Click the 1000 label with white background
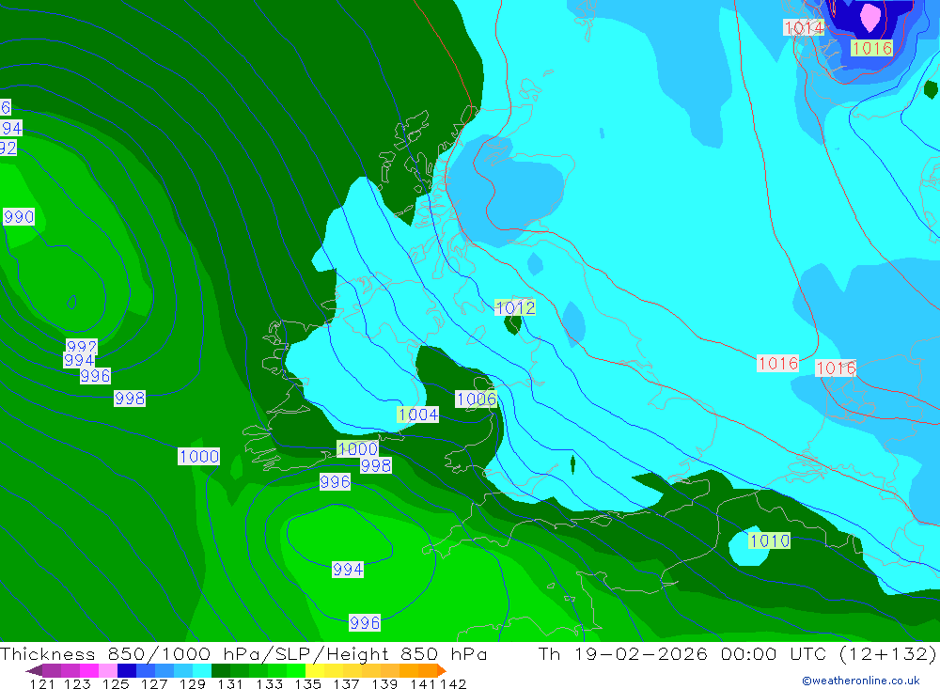Viewport: 940px width, 689px height. 199,456
